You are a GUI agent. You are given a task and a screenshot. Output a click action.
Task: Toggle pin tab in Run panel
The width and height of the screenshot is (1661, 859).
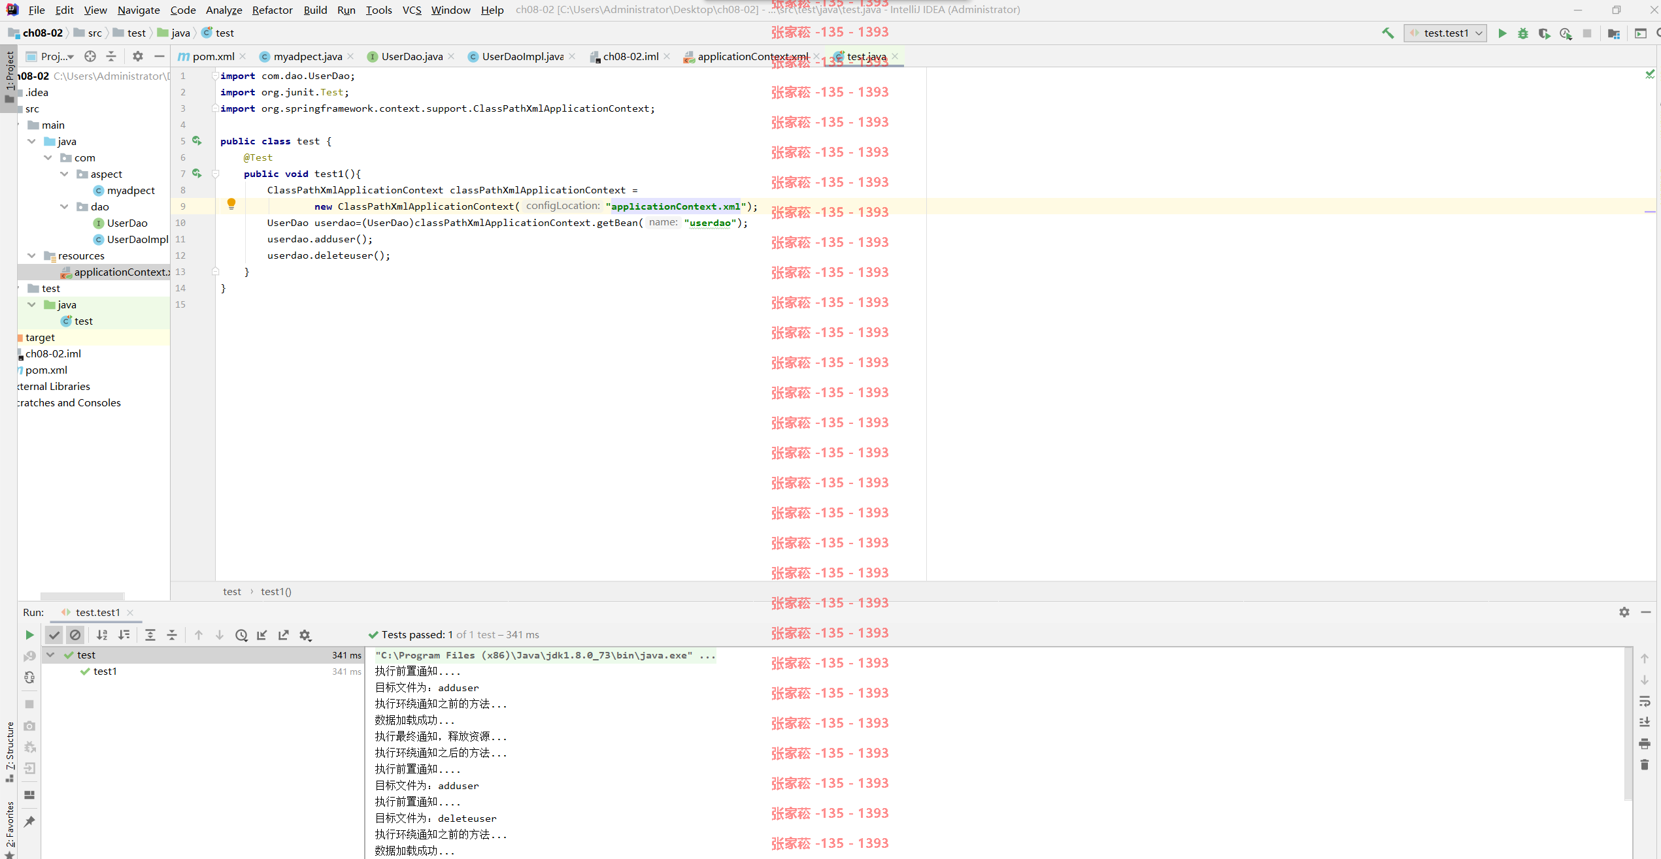pyautogui.click(x=29, y=822)
